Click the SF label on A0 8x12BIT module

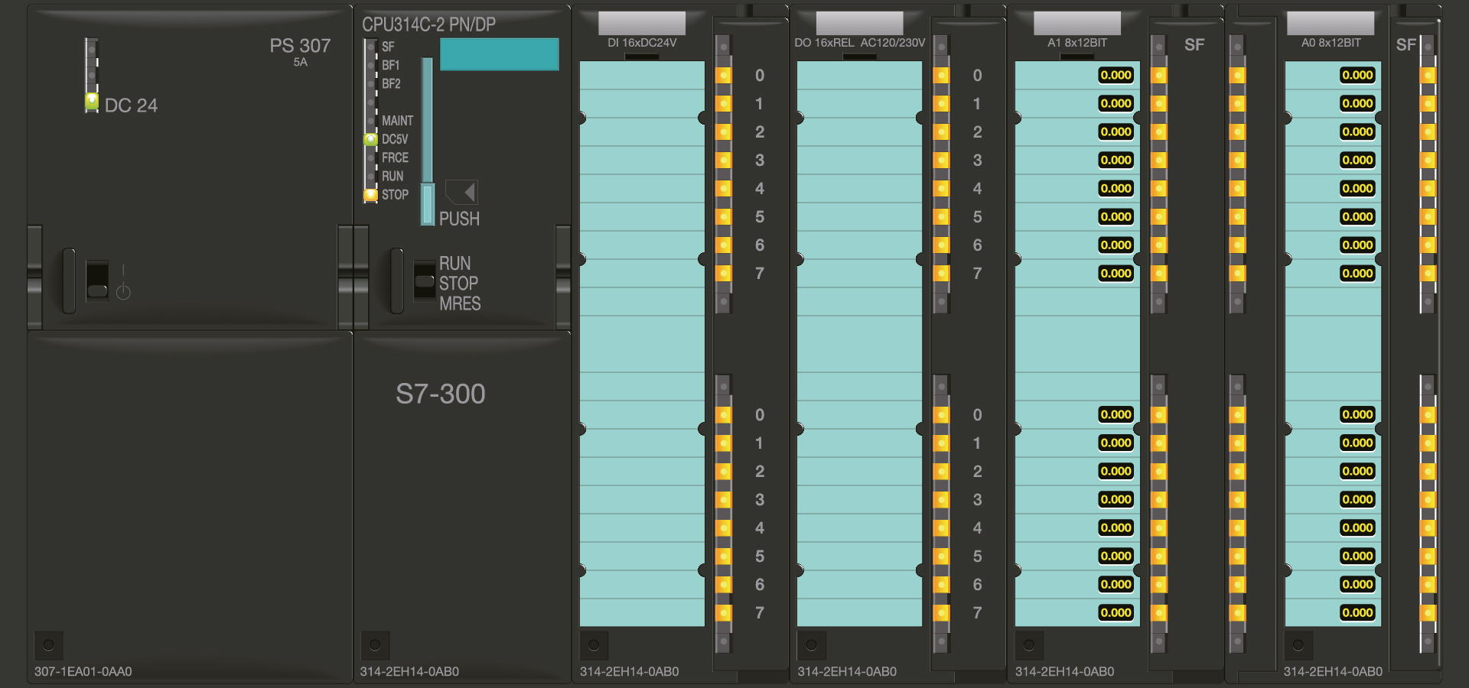tap(1406, 45)
